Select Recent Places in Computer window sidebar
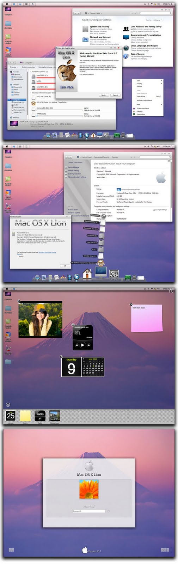The image size is (178, 564). tap(19, 79)
